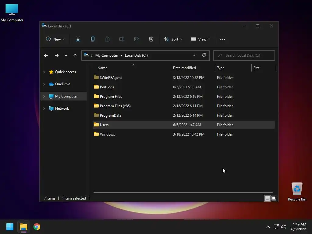Expand the OneDrive tree node
This screenshot has height=234, width=312.
44,84
